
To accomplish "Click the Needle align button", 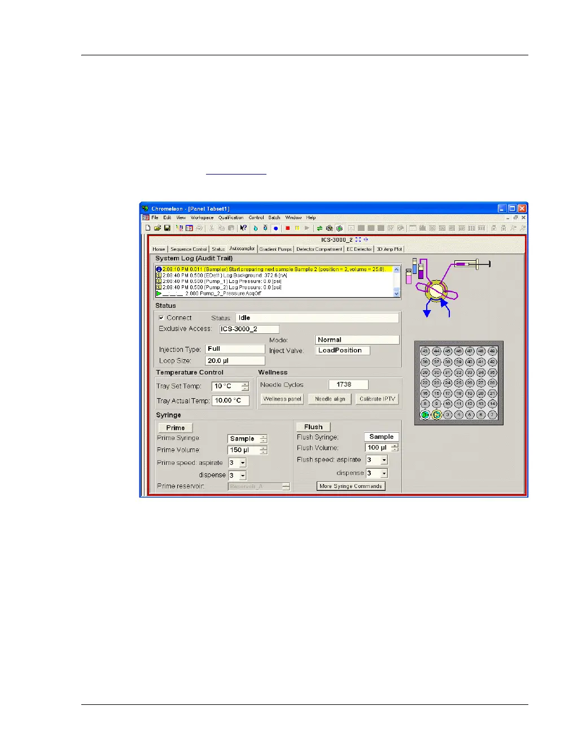I will (330, 399).
